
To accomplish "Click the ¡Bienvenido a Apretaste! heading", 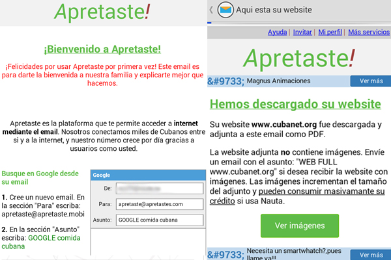I will 102,49.
